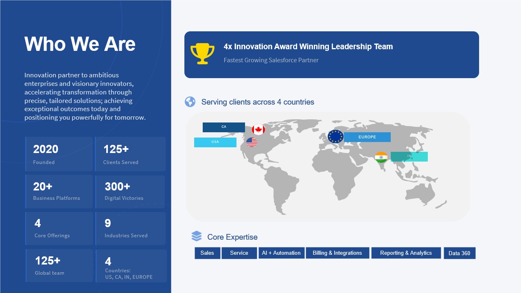
Task: Click the layers icon beside Core Expertise
Action: (197, 236)
